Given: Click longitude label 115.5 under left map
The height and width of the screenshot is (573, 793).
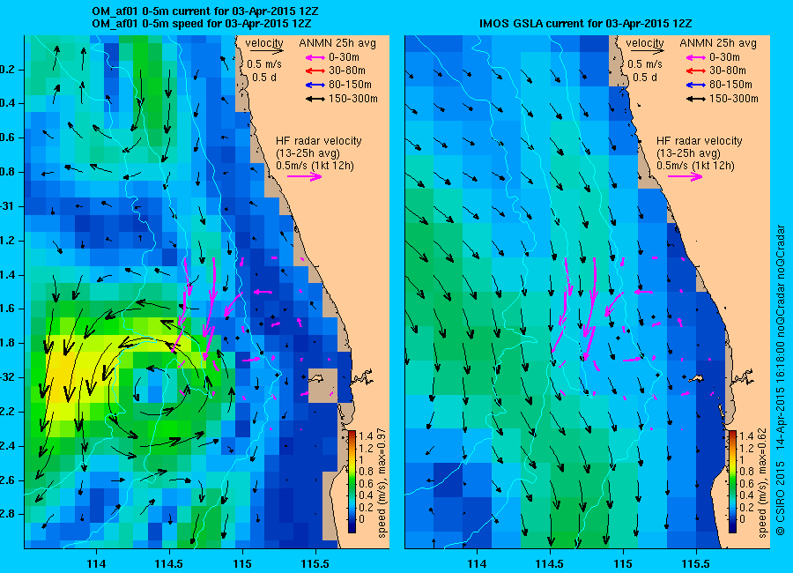Looking at the screenshot, I should point(315,563).
